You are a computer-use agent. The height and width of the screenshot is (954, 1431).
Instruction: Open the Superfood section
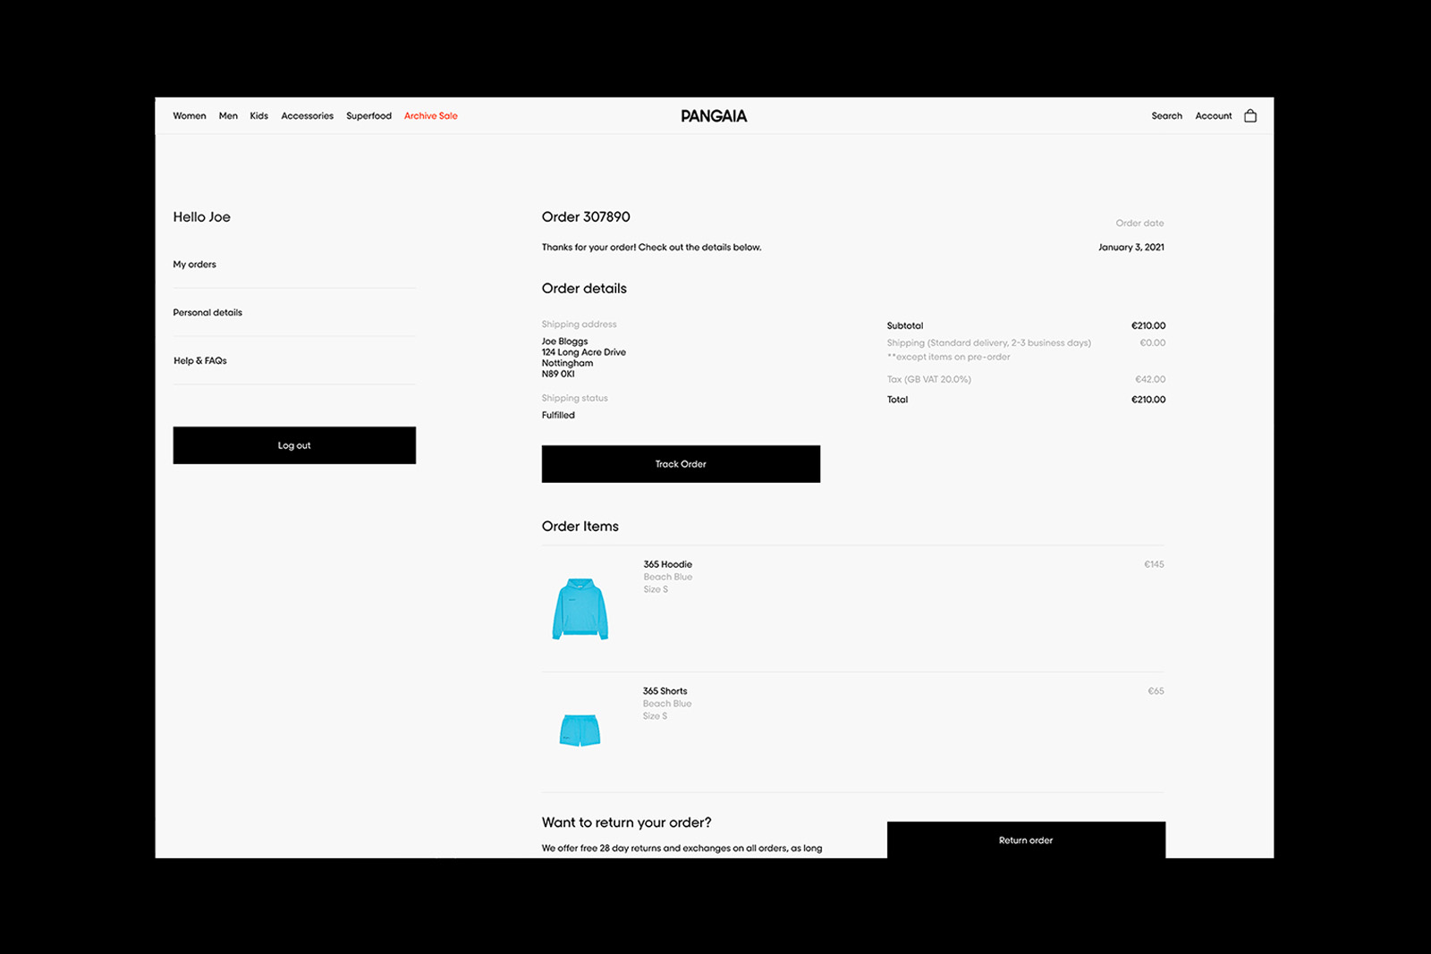coord(369,116)
